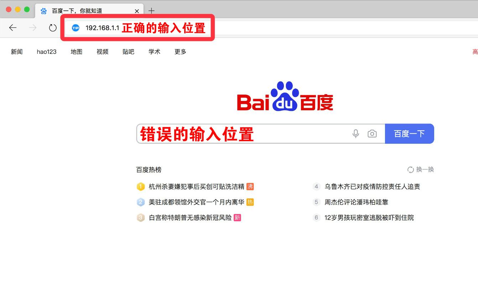Image resolution: width=478 pixels, height=285 pixels.
Task: Open a new tab with the plus button
Action: coord(152,10)
